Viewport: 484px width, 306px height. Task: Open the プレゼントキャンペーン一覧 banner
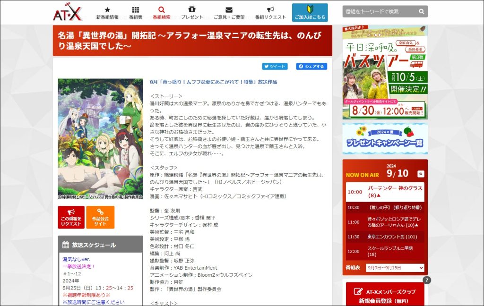click(385, 139)
